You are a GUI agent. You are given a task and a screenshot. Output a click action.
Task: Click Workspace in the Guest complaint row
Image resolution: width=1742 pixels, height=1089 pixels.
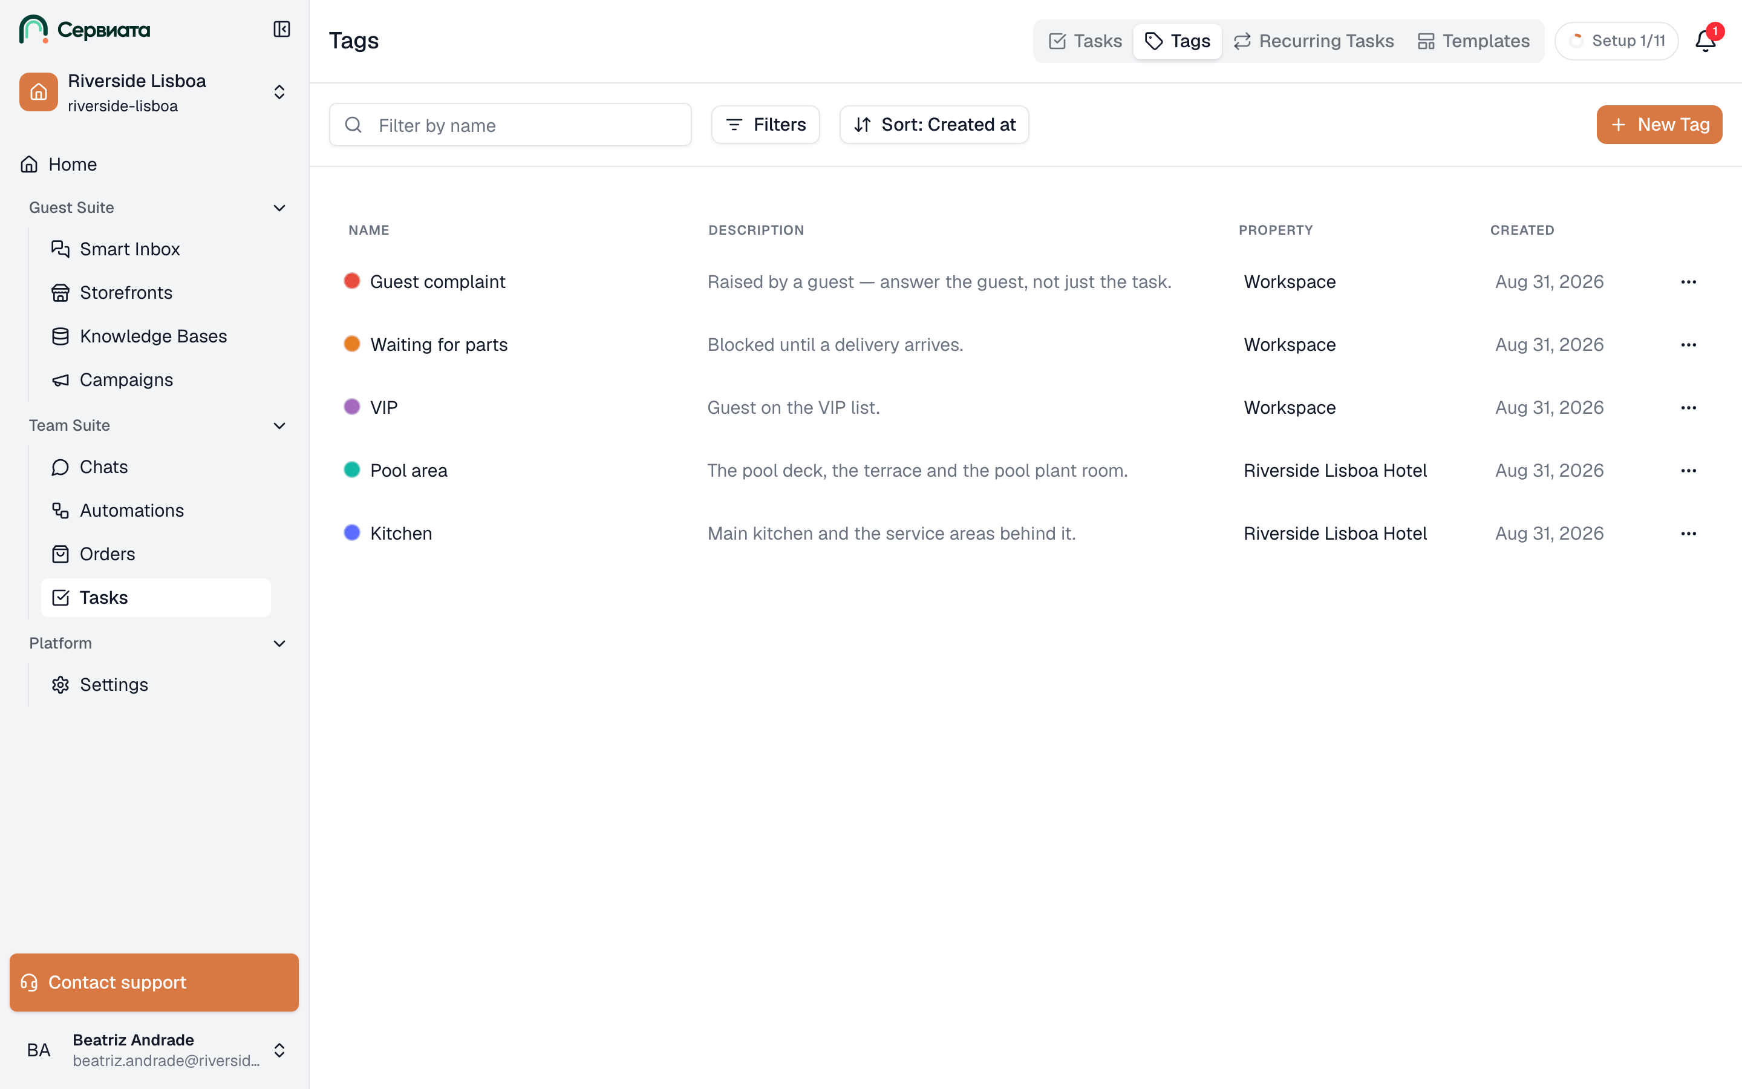(x=1289, y=281)
